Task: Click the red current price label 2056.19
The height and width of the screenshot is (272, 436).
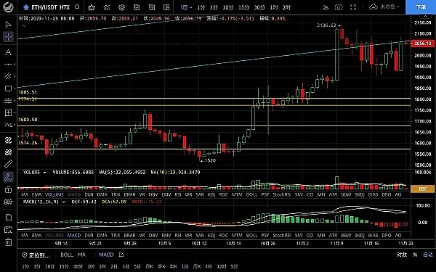Action: [422, 44]
